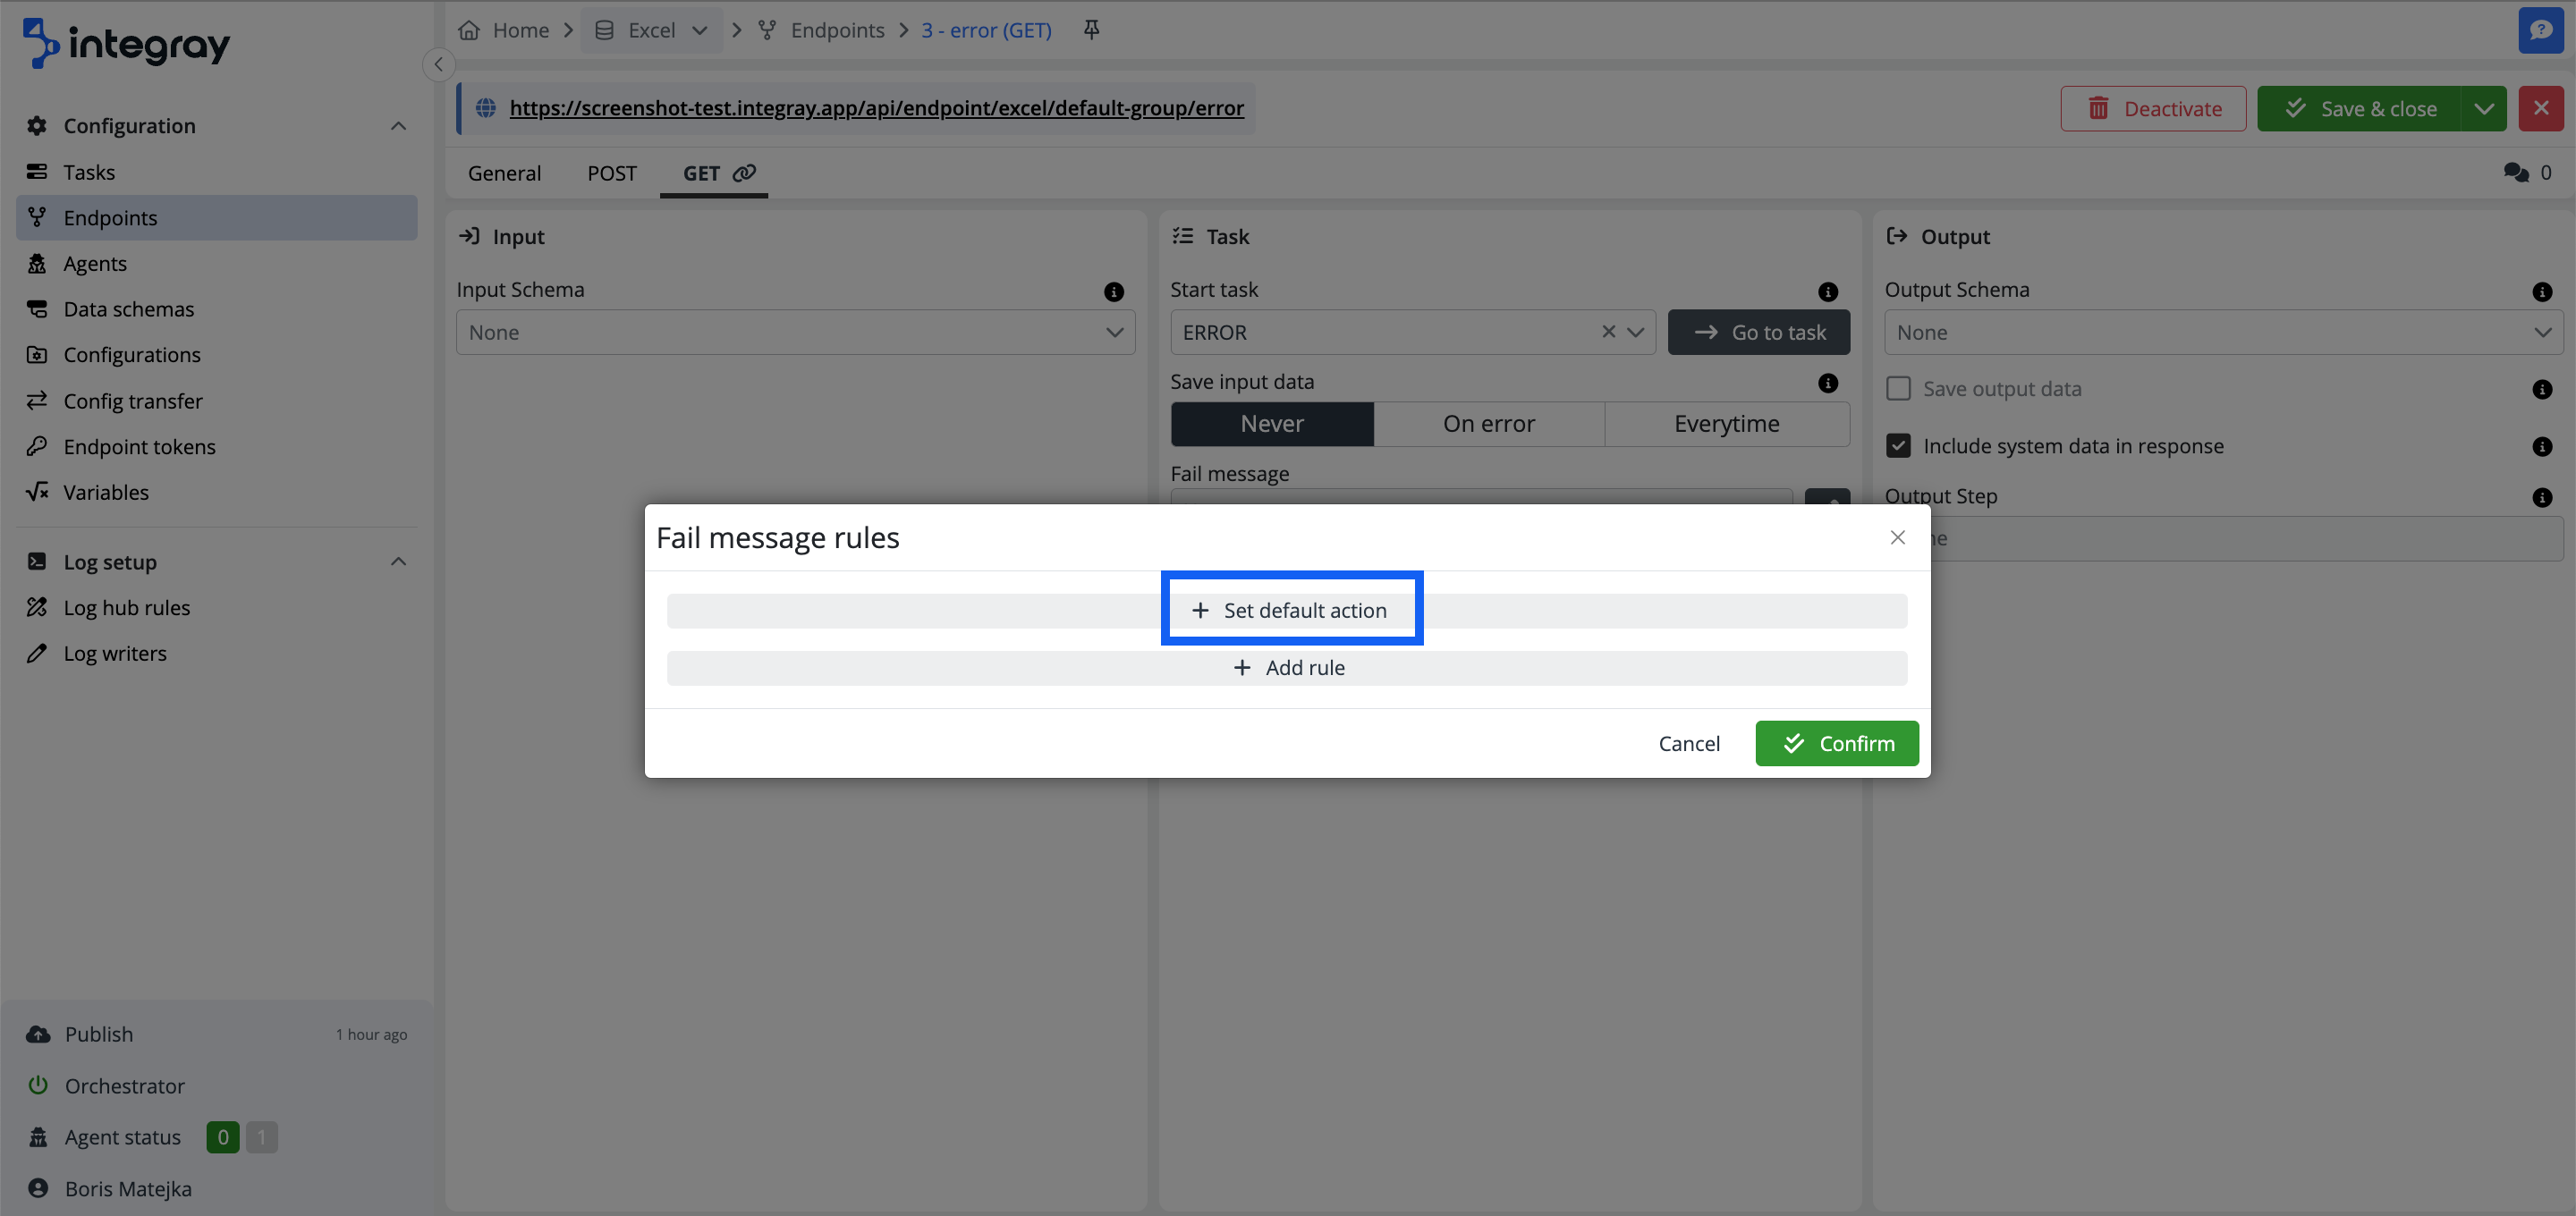Click Set default action button
Screen dimensions: 2576x1216
1290,610
